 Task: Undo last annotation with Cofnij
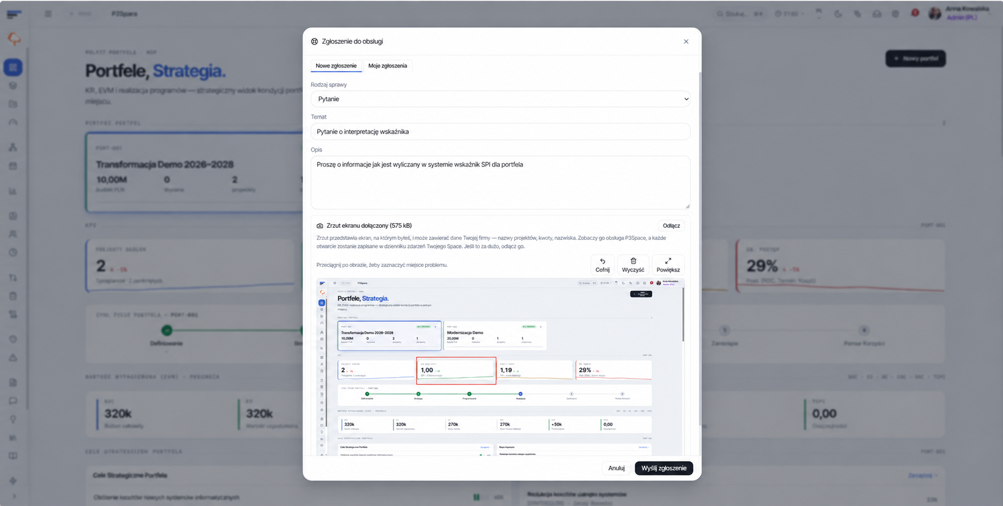[603, 265]
